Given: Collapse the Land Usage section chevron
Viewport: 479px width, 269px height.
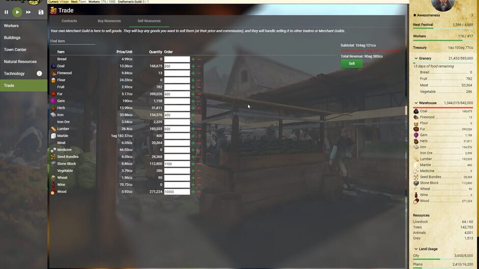Looking at the screenshot, I should 416,249.
